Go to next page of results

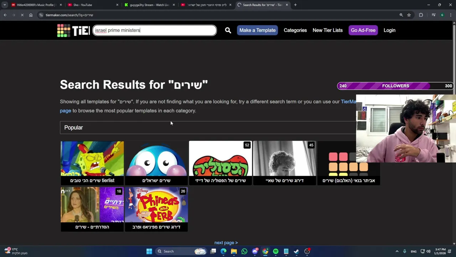click(x=226, y=243)
